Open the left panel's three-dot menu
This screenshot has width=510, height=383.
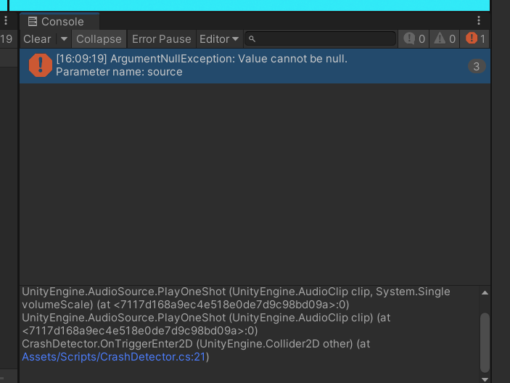pos(6,21)
